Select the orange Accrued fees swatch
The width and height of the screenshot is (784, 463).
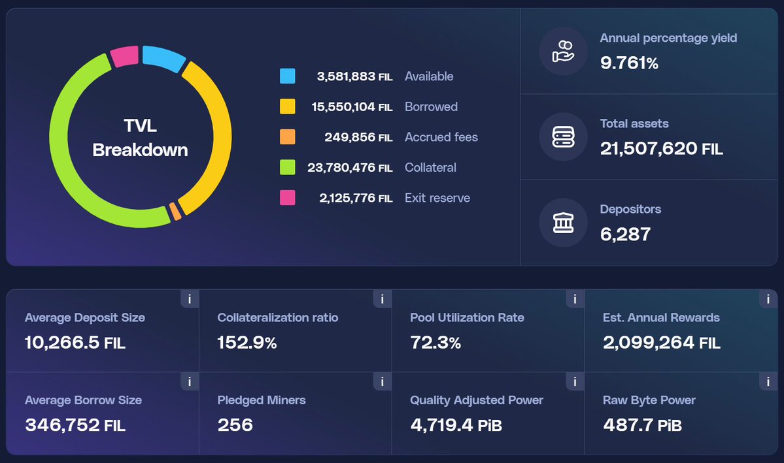(x=287, y=137)
